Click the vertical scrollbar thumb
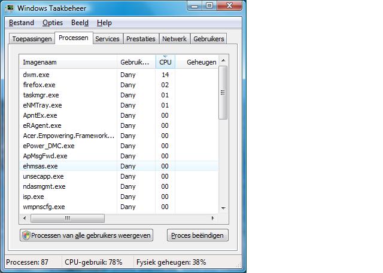The height and width of the screenshot is (273, 383). tap(223, 93)
